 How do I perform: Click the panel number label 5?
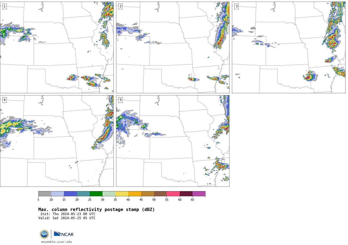pyautogui.click(x=120, y=100)
